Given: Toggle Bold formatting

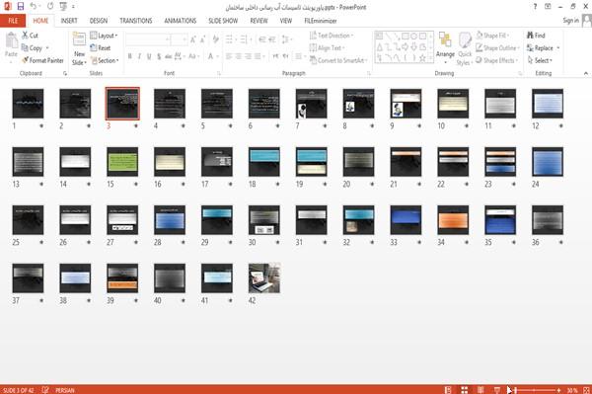Looking at the screenshot, I should coord(130,56).
